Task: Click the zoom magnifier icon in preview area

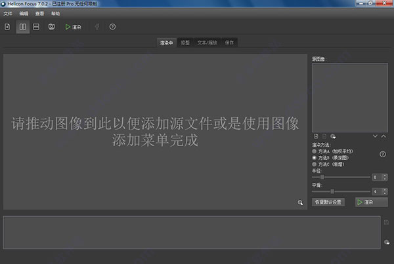Action: point(301,203)
